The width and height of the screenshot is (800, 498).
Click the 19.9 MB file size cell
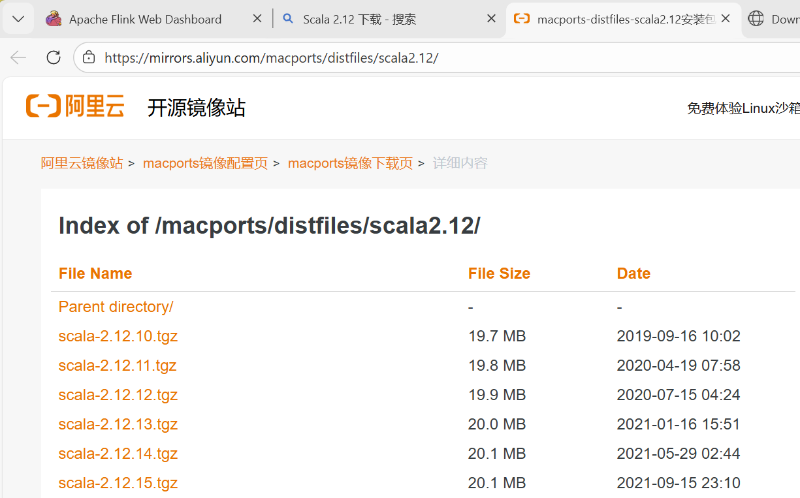pos(497,395)
